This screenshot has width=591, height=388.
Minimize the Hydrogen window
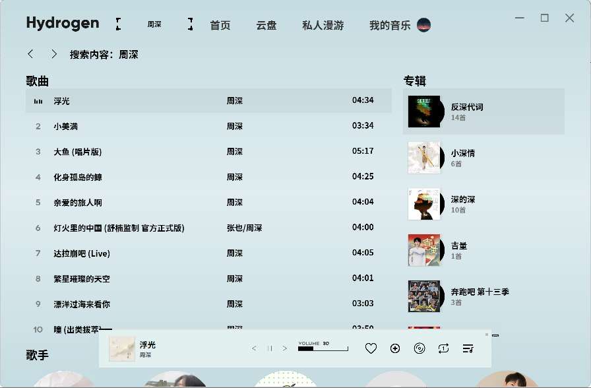coord(520,18)
